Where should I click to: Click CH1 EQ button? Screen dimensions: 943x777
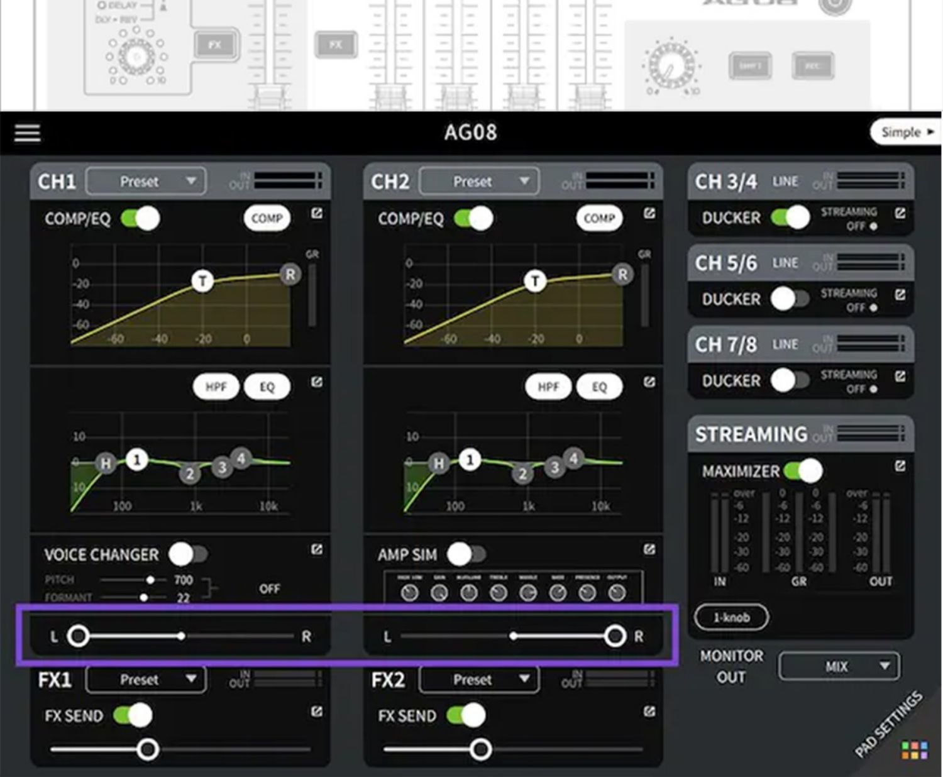coord(267,387)
